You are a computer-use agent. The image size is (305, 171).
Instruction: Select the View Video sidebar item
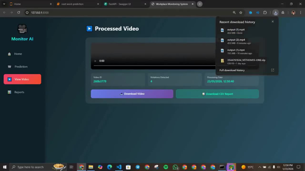point(22,79)
